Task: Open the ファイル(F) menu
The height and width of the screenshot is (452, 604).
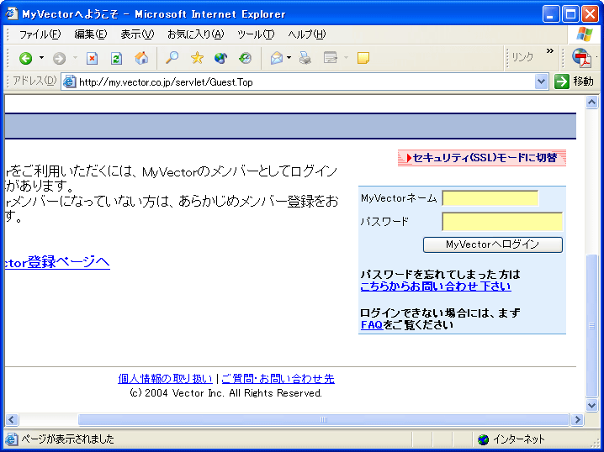Action: click(x=40, y=34)
